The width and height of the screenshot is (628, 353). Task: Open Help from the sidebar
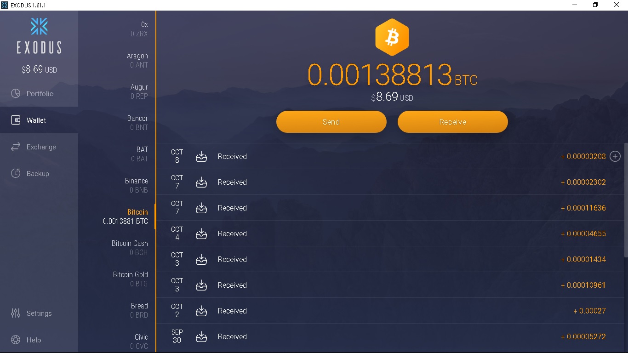click(x=39, y=340)
